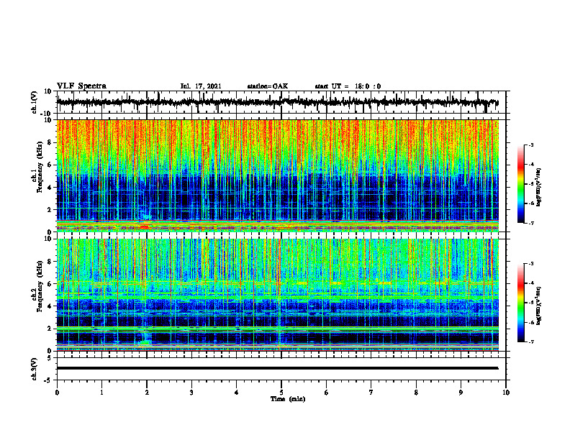Click time axis tick label "0"
This screenshot has width=570, height=440.
(57, 393)
